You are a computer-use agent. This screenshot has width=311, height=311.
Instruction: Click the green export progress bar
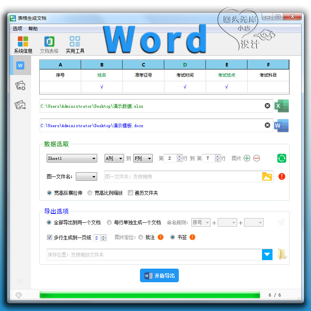pos(150,295)
